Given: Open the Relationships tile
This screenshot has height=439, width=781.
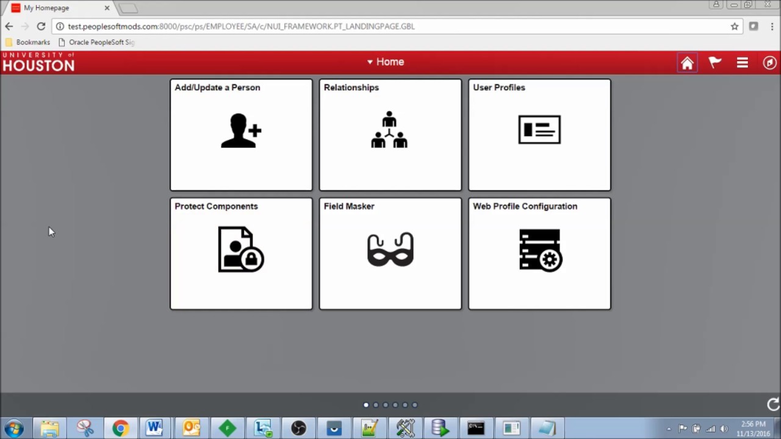Looking at the screenshot, I should pyautogui.click(x=390, y=135).
